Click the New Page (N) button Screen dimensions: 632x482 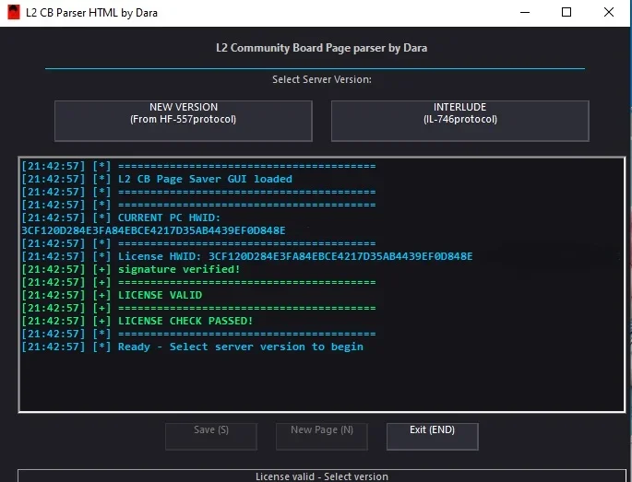pyautogui.click(x=322, y=436)
